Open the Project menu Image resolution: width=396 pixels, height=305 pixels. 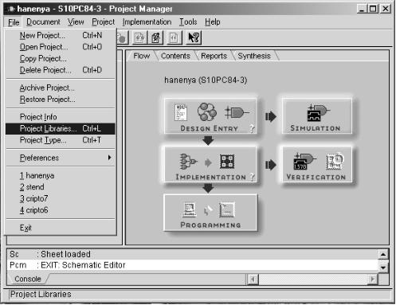[104, 22]
